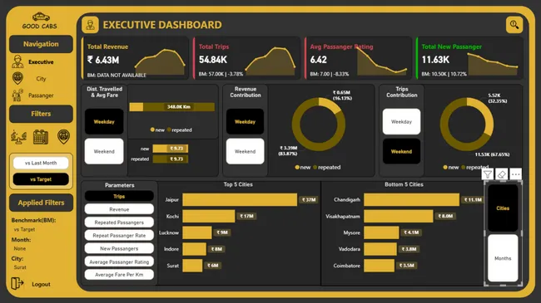Toggle Weekday in Revenue Contribution card
Screen dimensions: 541x303
(x=245, y=121)
